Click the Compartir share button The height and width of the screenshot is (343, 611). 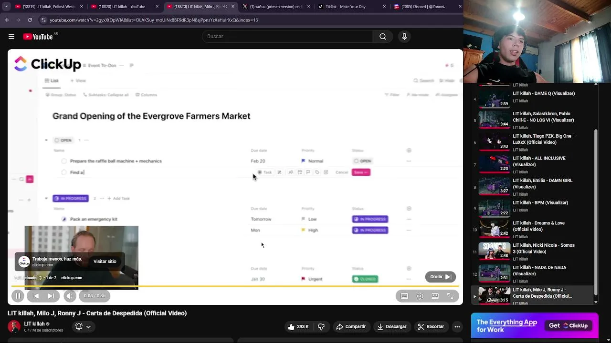pos(351,327)
